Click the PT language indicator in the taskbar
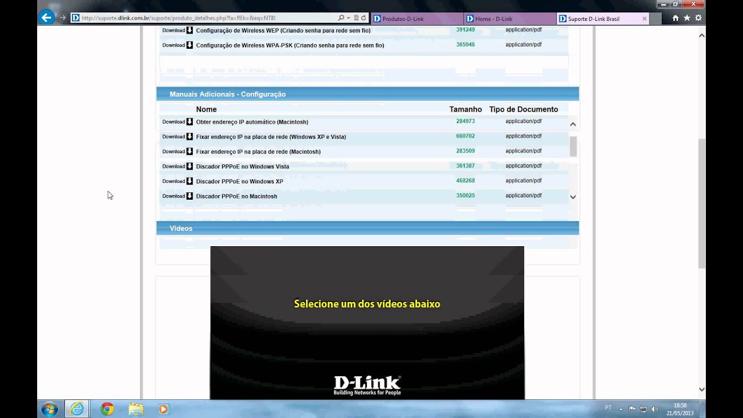Image resolution: width=743 pixels, height=418 pixels. click(x=608, y=408)
